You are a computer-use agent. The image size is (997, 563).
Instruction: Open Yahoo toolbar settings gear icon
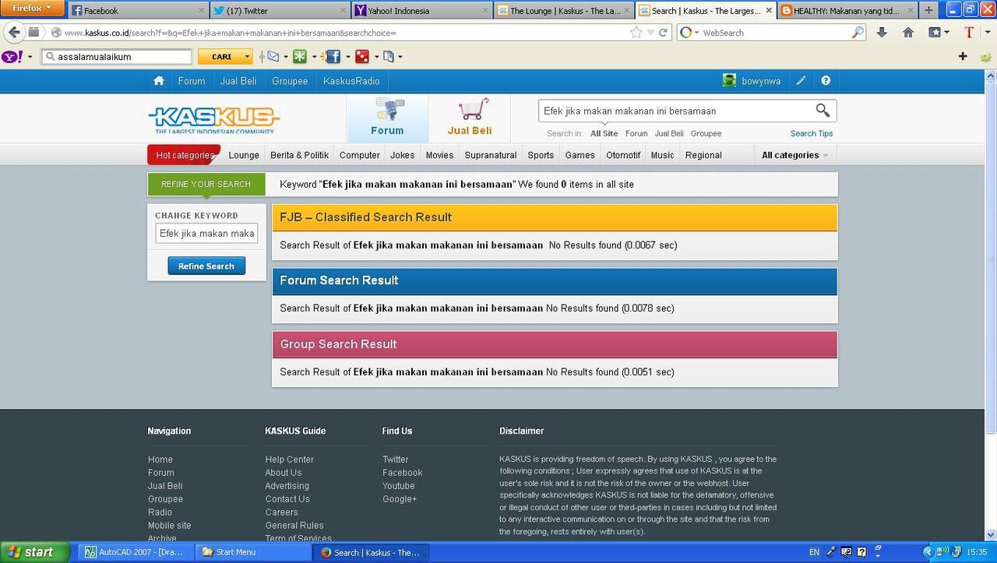985,57
